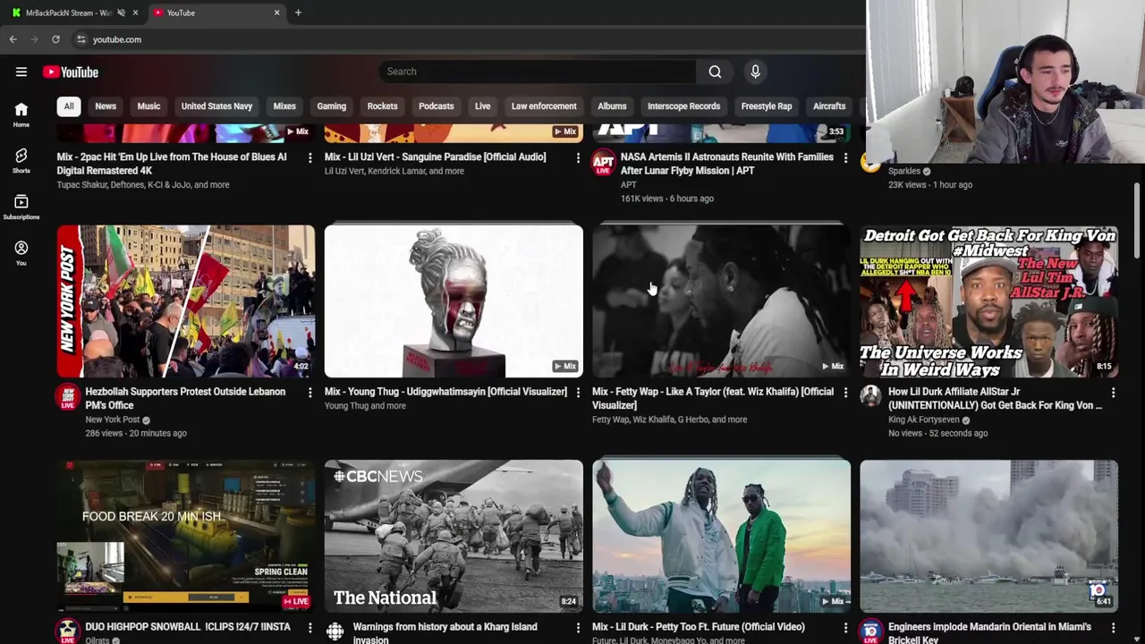Open the CBC News channel avatar

(335, 631)
